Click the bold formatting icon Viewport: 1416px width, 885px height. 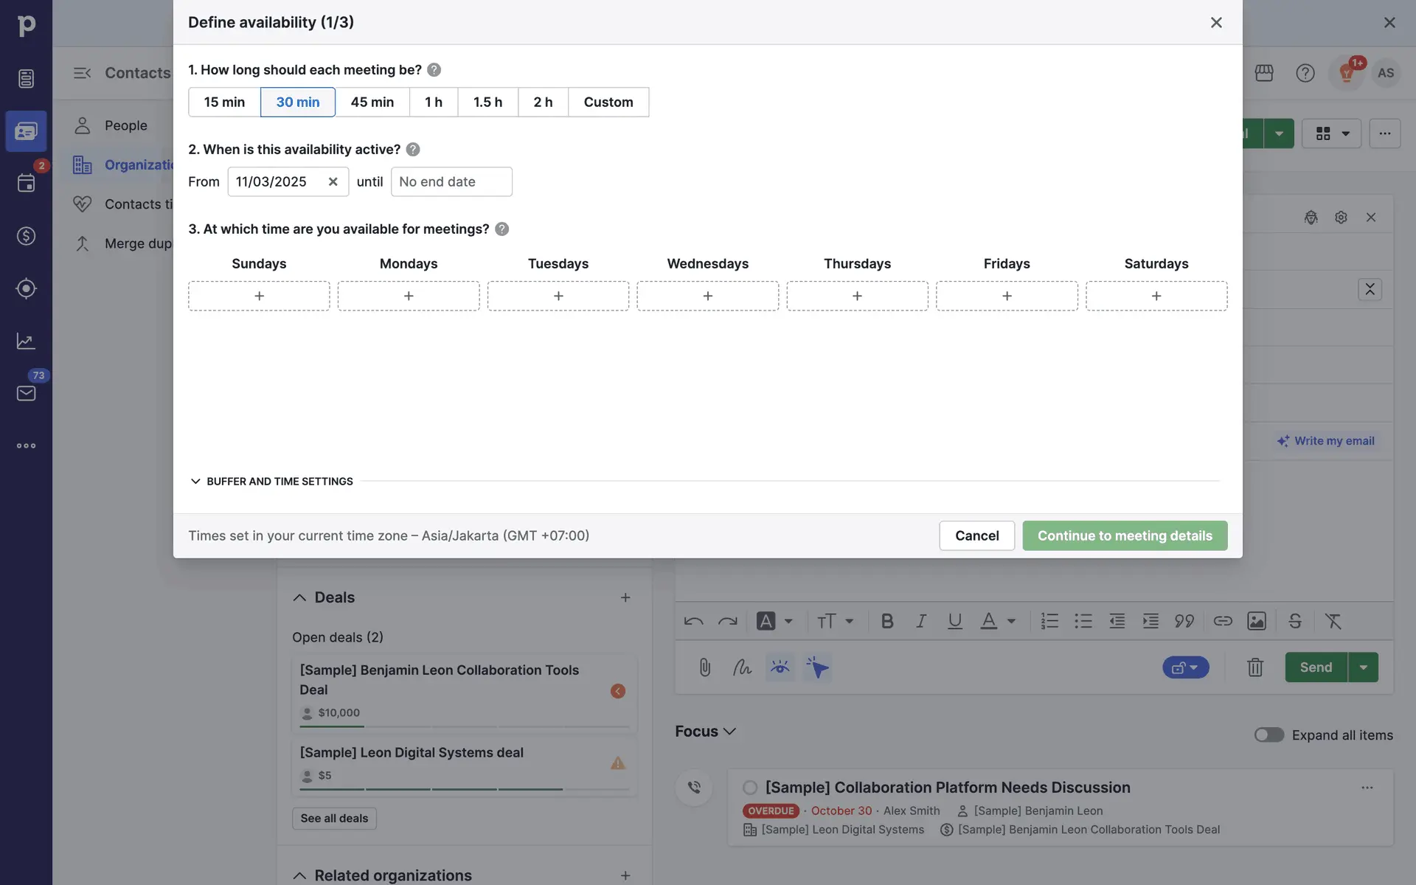pyautogui.click(x=887, y=621)
